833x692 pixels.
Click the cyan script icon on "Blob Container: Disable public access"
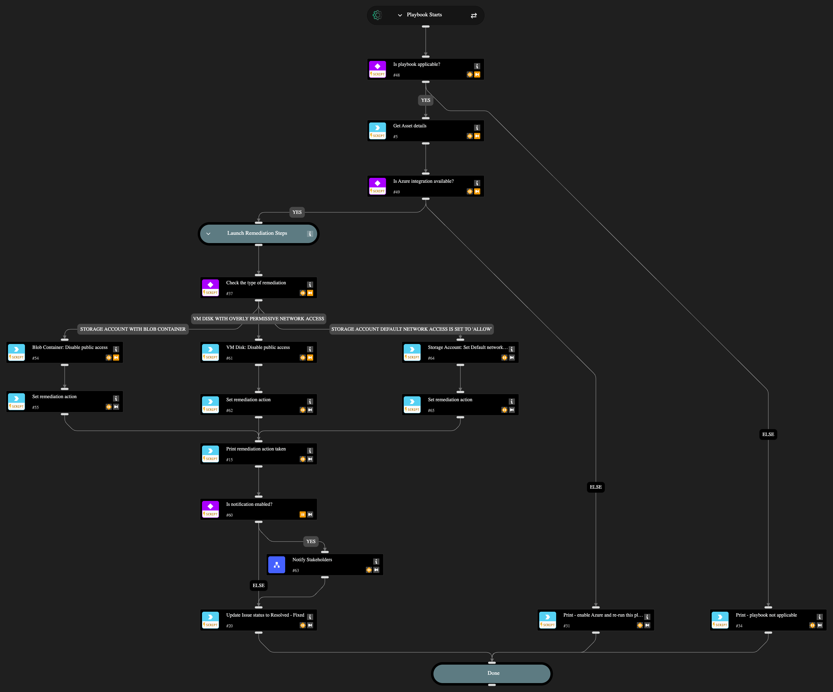pyautogui.click(x=16, y=350)
